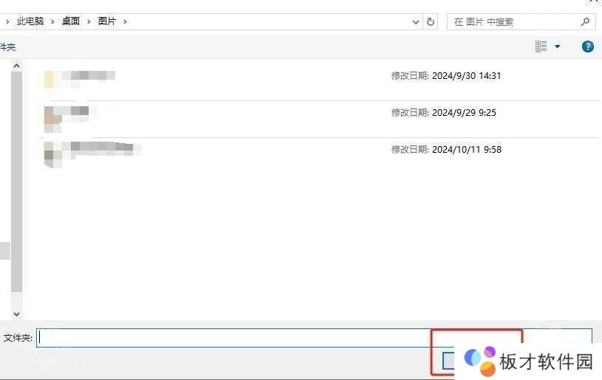602x380 pixels.
Task: Expand the chevron between 桌面 and 图片
Action: click(89, 21)
